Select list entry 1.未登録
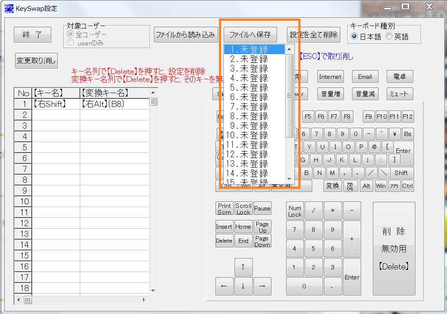 [254, 49]
